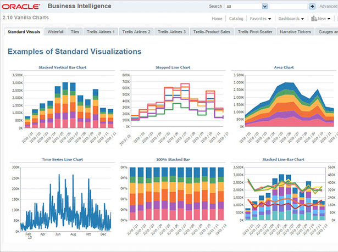
Task: Click the search go arrow button
Action: coord(312,7)
